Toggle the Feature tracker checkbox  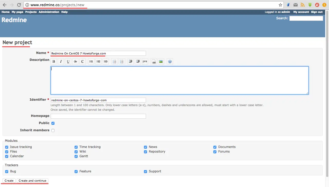[x=76, y=172]
